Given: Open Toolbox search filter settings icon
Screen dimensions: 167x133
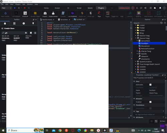Looking at the screenshot, I should 35,33.
